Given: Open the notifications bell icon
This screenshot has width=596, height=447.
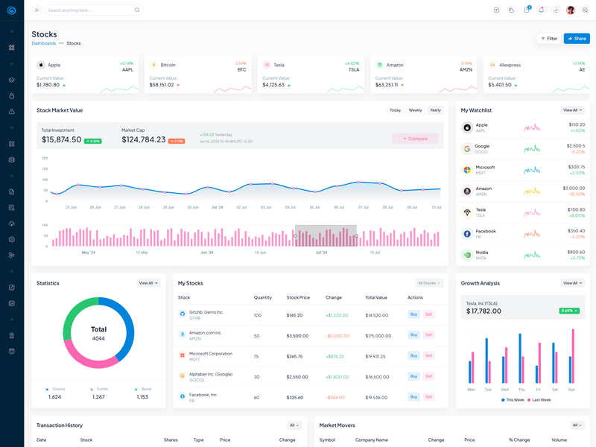Looking at the screenshot, I should [541, 10].
